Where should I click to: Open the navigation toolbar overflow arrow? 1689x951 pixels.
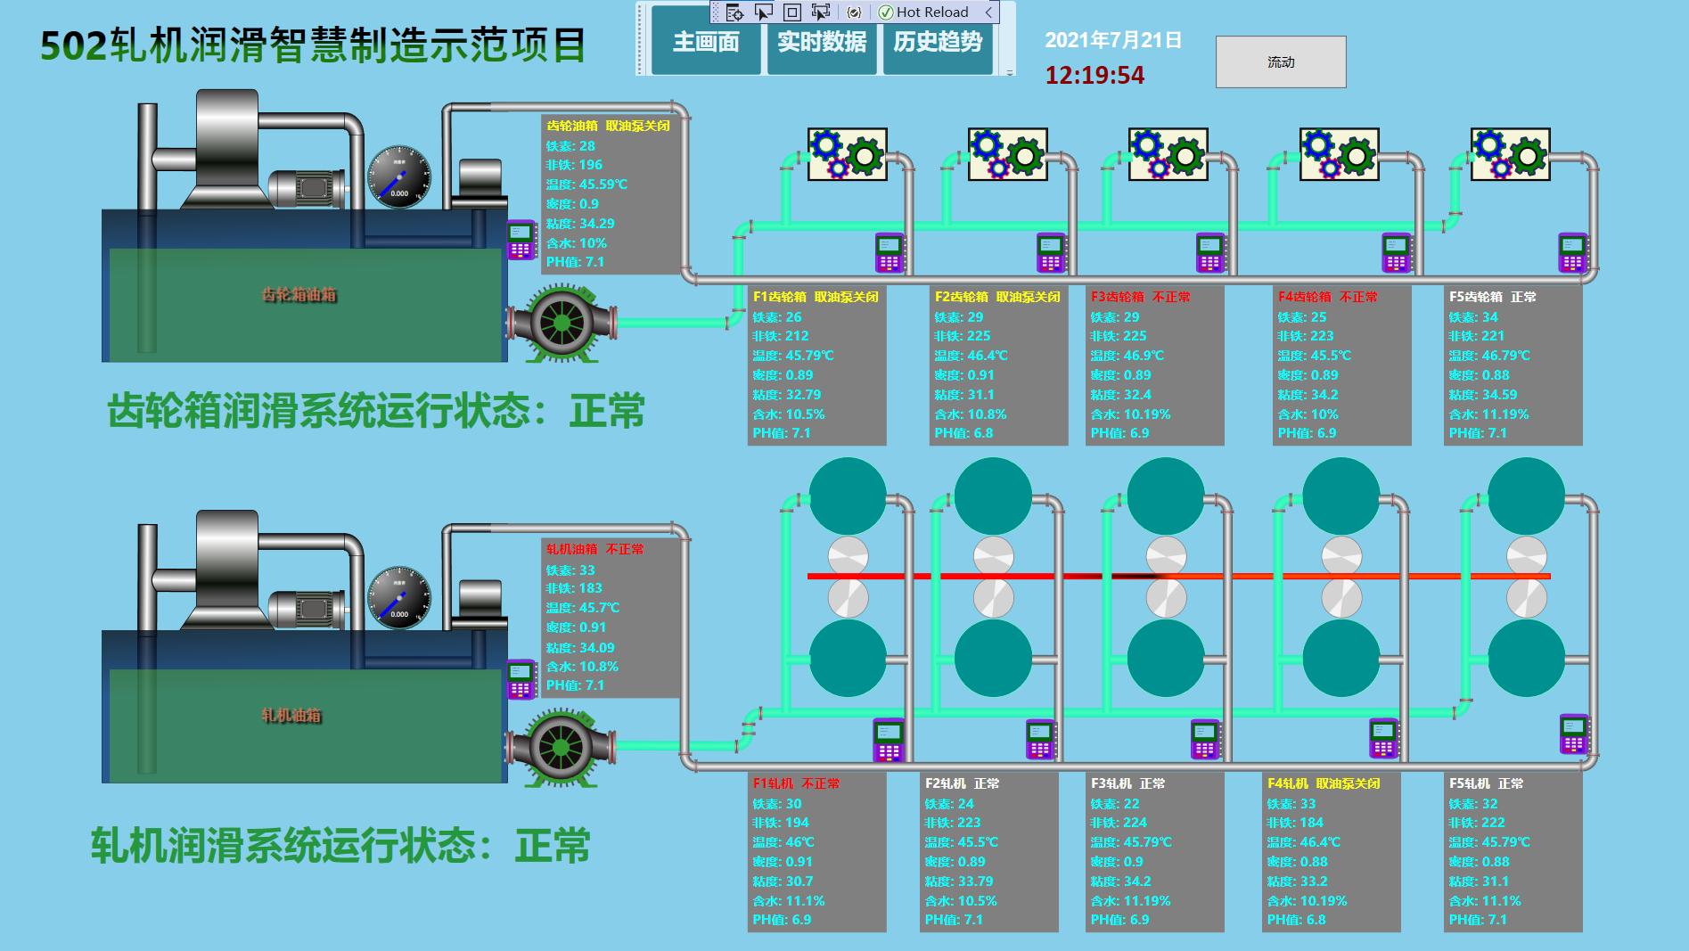coord(1010,72)
